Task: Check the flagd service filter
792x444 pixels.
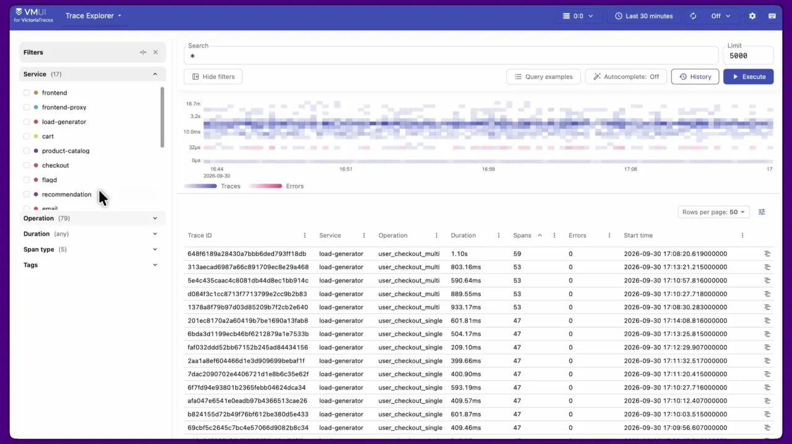Action: click(x=27, y=180)
